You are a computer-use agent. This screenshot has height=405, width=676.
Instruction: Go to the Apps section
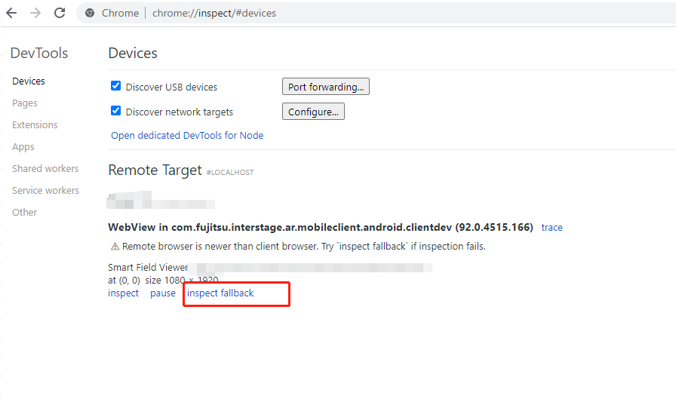pos(23,147)
